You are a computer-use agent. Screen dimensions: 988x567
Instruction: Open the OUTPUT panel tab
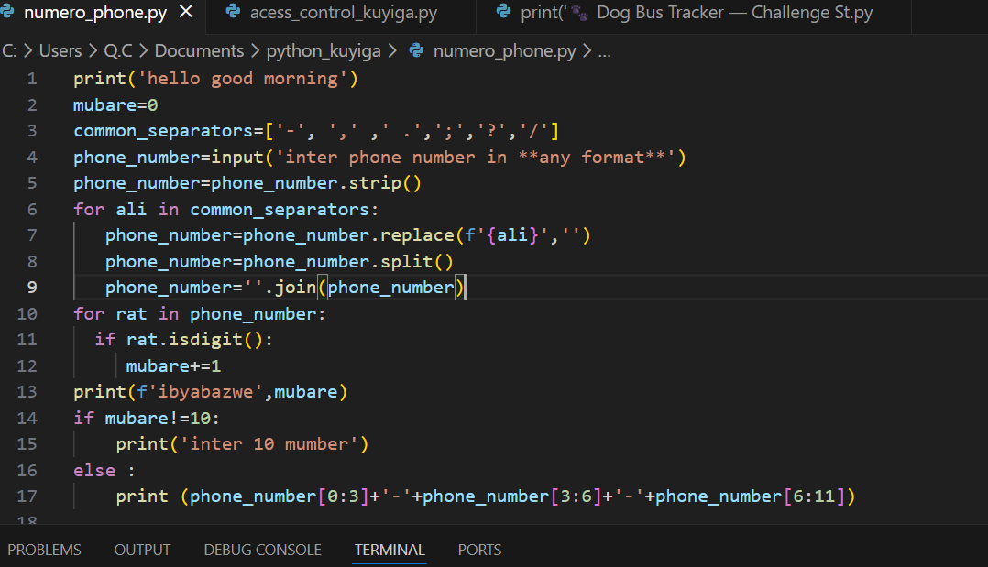(x=142, y=550)
